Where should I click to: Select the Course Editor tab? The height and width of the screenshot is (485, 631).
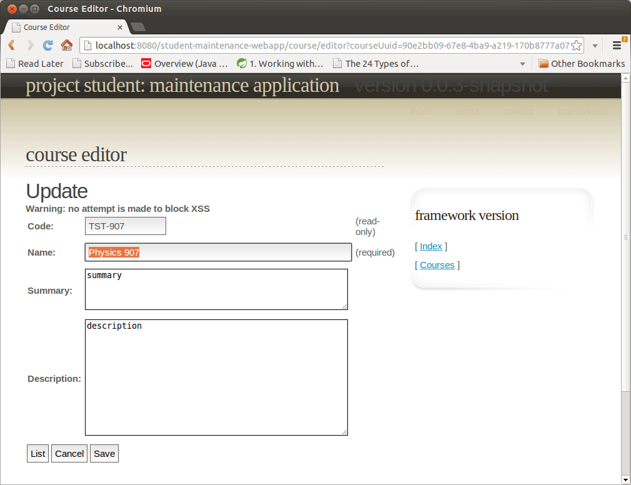(x=66, y=27)
